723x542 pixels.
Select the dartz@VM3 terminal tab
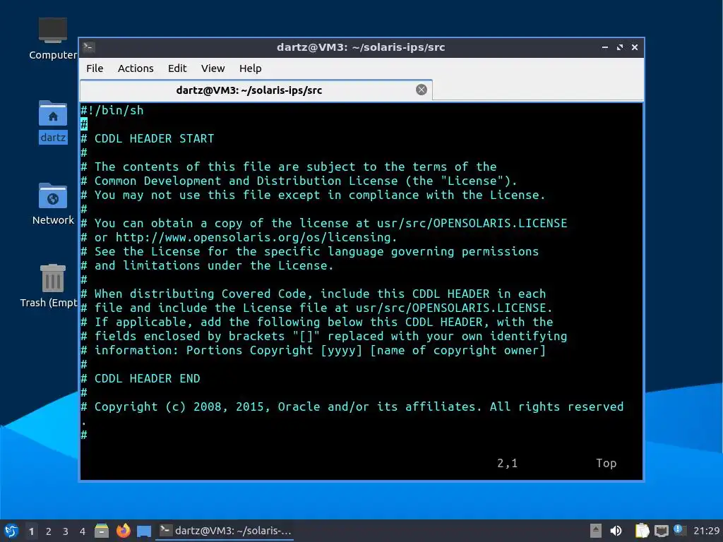click(256, 90)
